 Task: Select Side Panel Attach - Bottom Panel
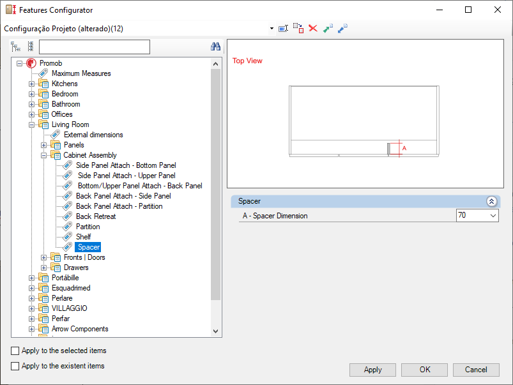tap(126, 165)
